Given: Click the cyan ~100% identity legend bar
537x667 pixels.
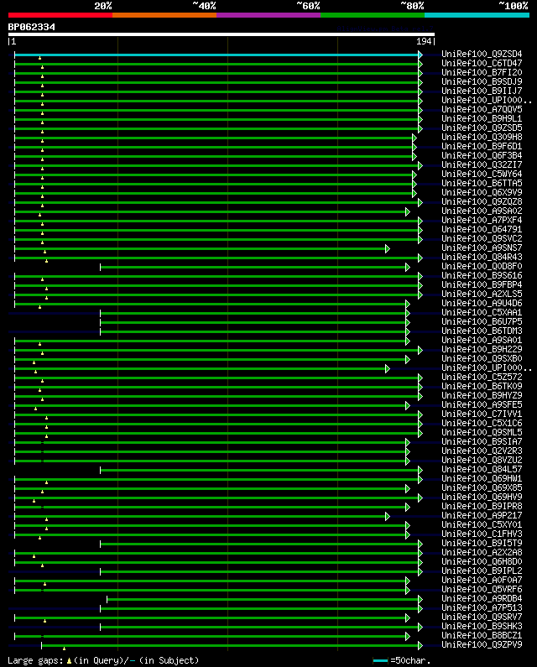Looking at the screenshot, I should [477, 15].
